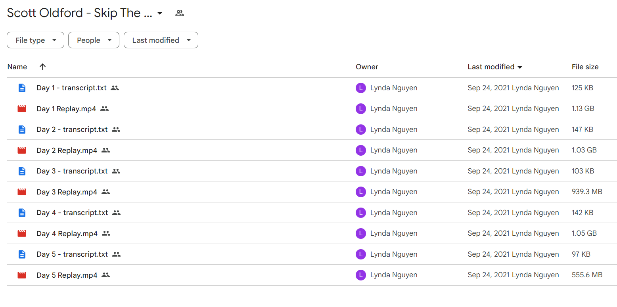
Task: Open the File type filter dropdown
Action: [x=35, y=40]
